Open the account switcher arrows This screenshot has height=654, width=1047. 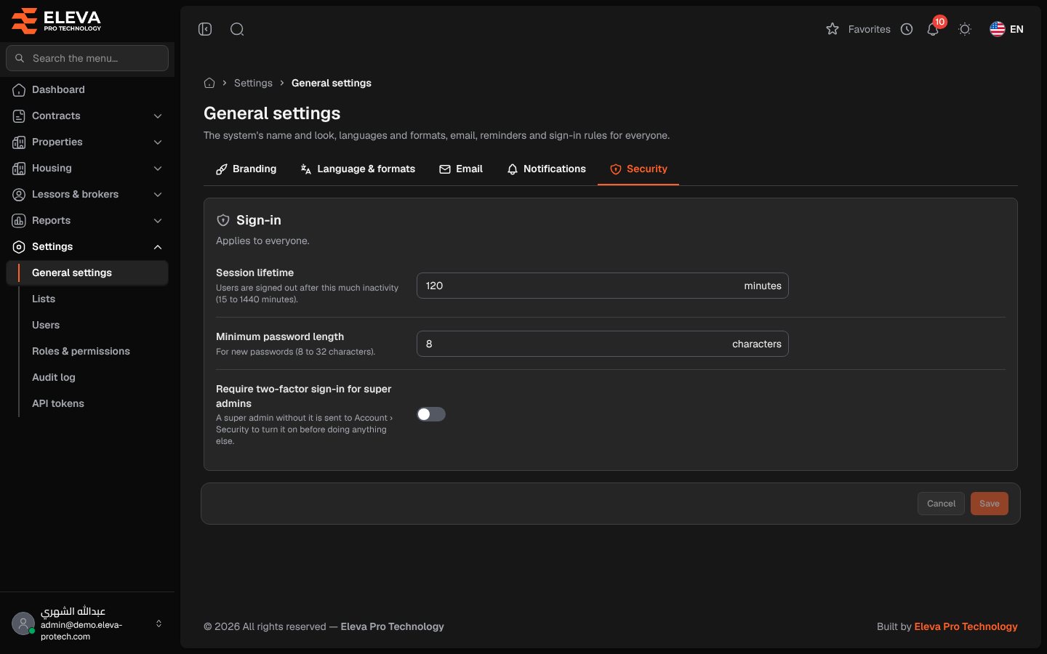pyautogui.click(x=159, y=623)
